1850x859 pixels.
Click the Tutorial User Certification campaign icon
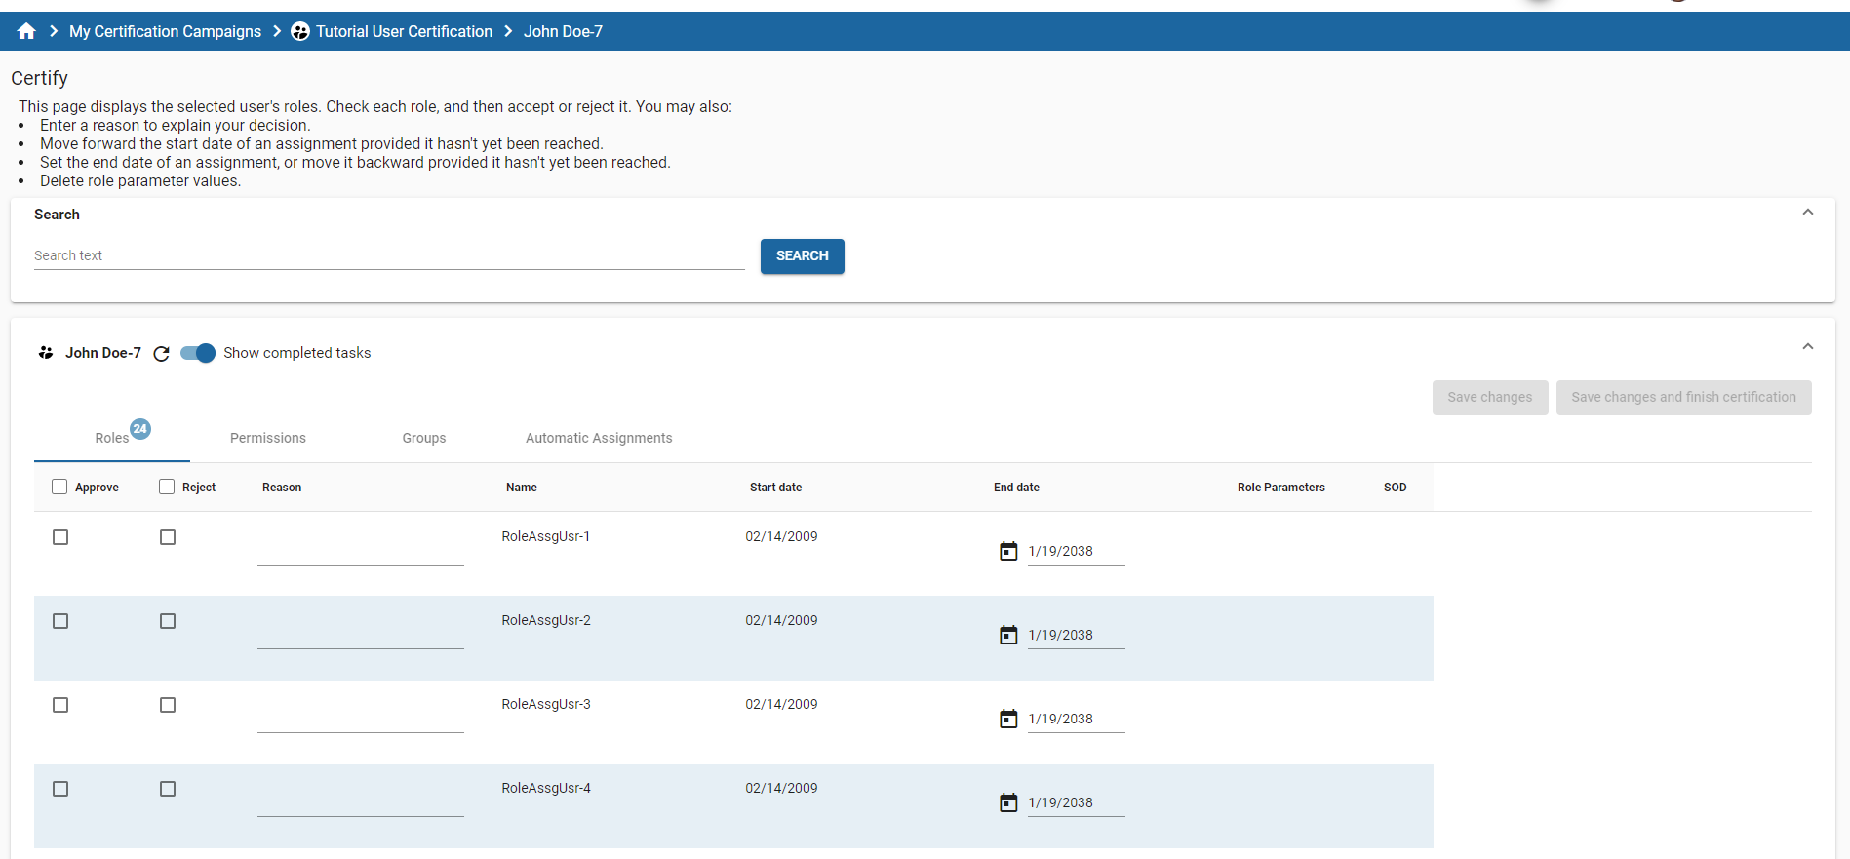(300, 31)
